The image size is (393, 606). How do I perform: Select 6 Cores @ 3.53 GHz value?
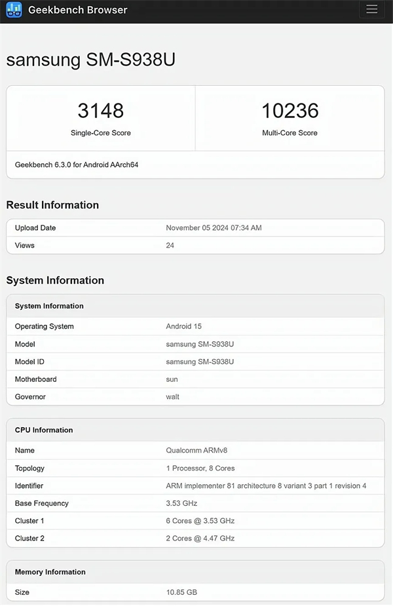coord(200,521)
